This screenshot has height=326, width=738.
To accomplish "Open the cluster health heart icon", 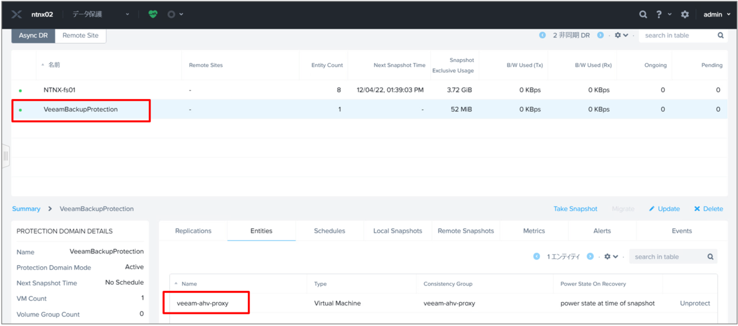I will tap(153, 14).
